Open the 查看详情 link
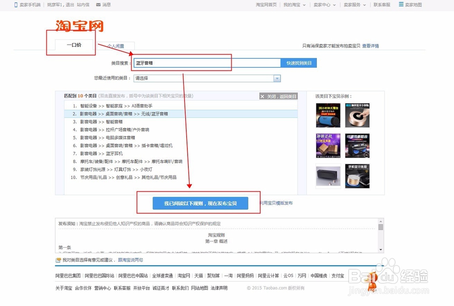The width and height of the screenshot is (454, 306). 370,46
